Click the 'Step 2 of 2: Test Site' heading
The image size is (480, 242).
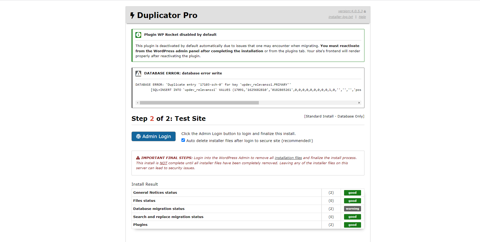click(x=169, y=119)
